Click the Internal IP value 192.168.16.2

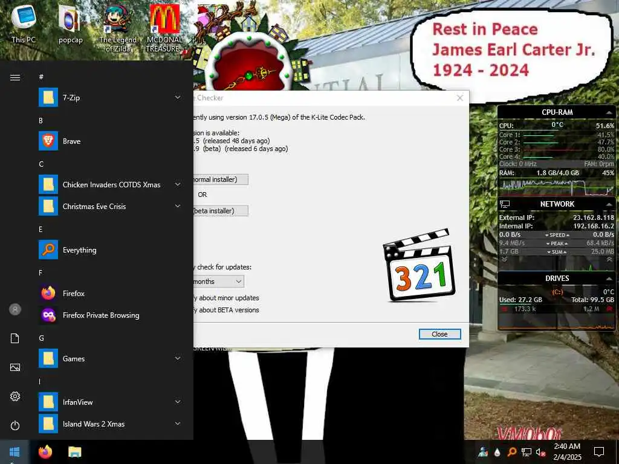[594, 226]
